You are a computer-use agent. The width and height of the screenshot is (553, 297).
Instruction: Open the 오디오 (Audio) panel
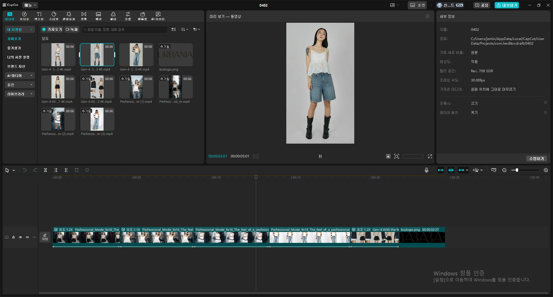point(24,16)
